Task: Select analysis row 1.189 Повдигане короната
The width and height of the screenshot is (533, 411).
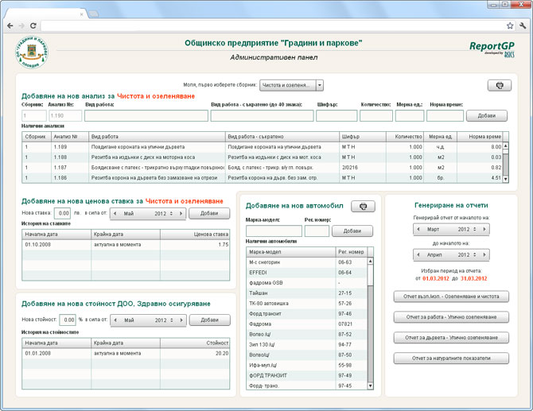Action: [262, 147]
